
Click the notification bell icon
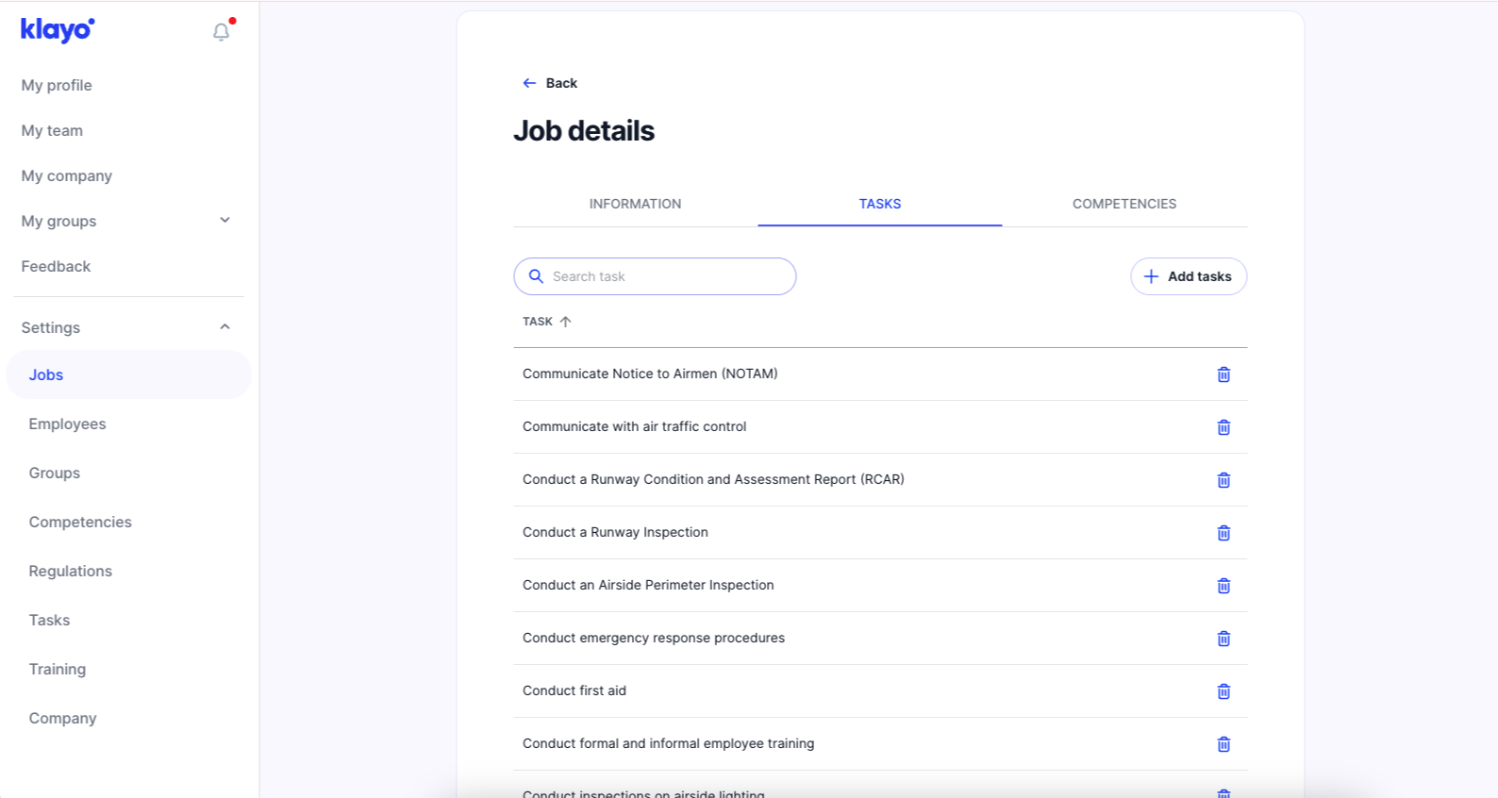222,32
